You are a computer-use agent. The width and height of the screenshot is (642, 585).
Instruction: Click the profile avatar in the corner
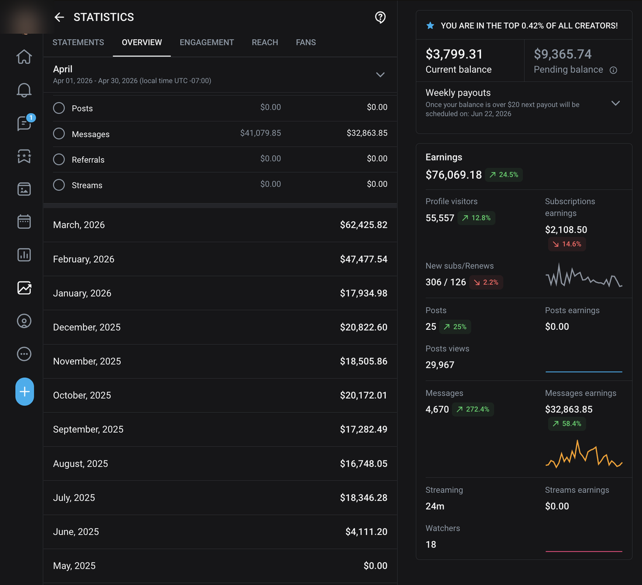[x=25, y=18]
